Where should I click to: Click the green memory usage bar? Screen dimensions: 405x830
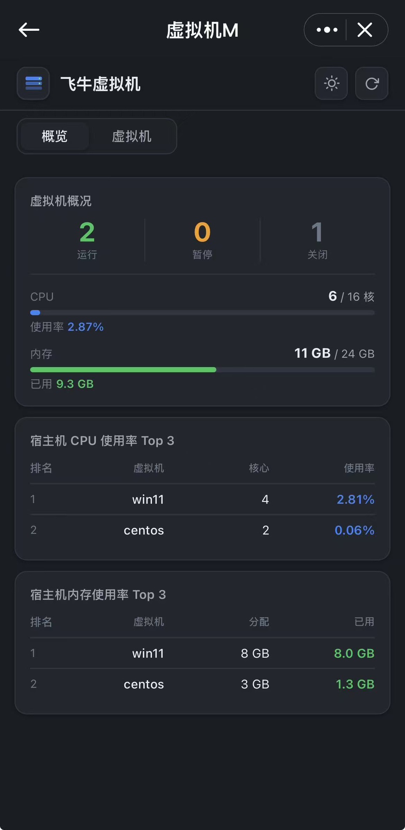pos(123,369)
